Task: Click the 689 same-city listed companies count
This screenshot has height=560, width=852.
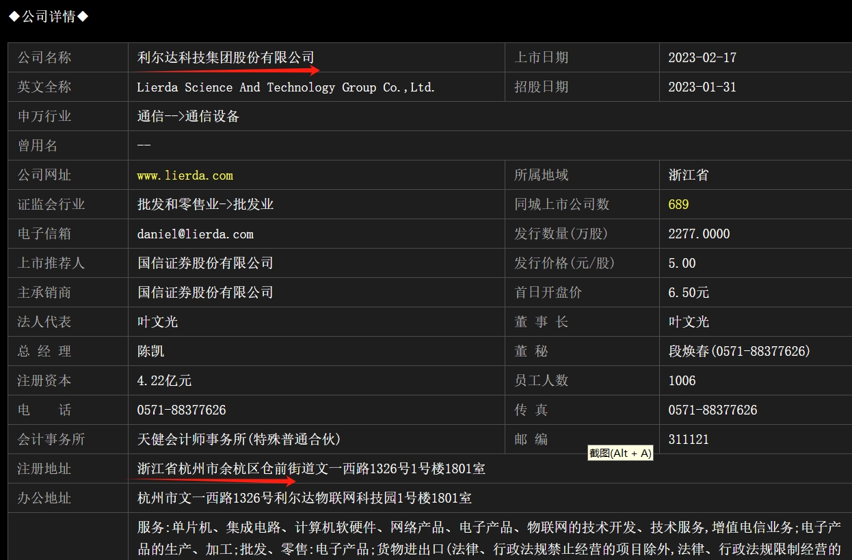Action: (x=678, y=205)
